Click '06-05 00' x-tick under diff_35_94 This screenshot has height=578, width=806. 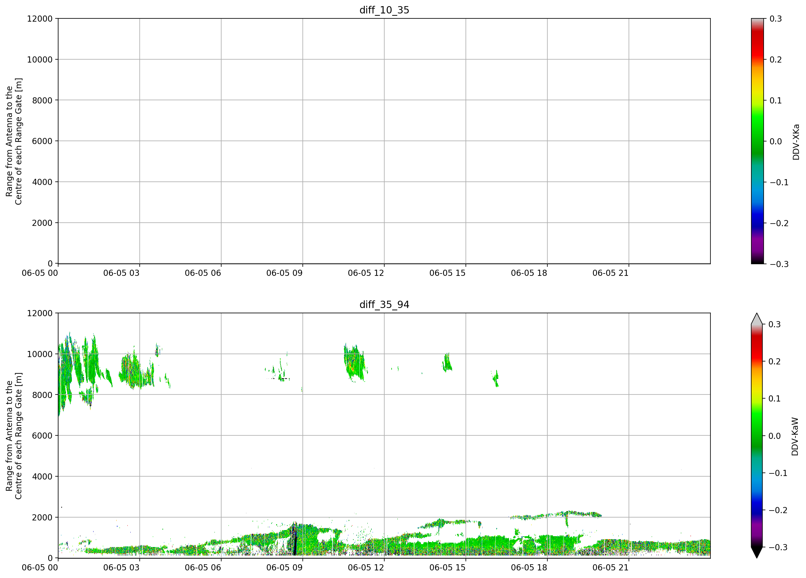[x=40, y=568]
